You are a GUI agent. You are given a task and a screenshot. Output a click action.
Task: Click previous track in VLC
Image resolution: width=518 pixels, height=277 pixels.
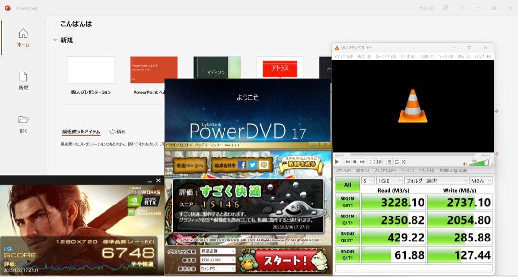point(348,162)
